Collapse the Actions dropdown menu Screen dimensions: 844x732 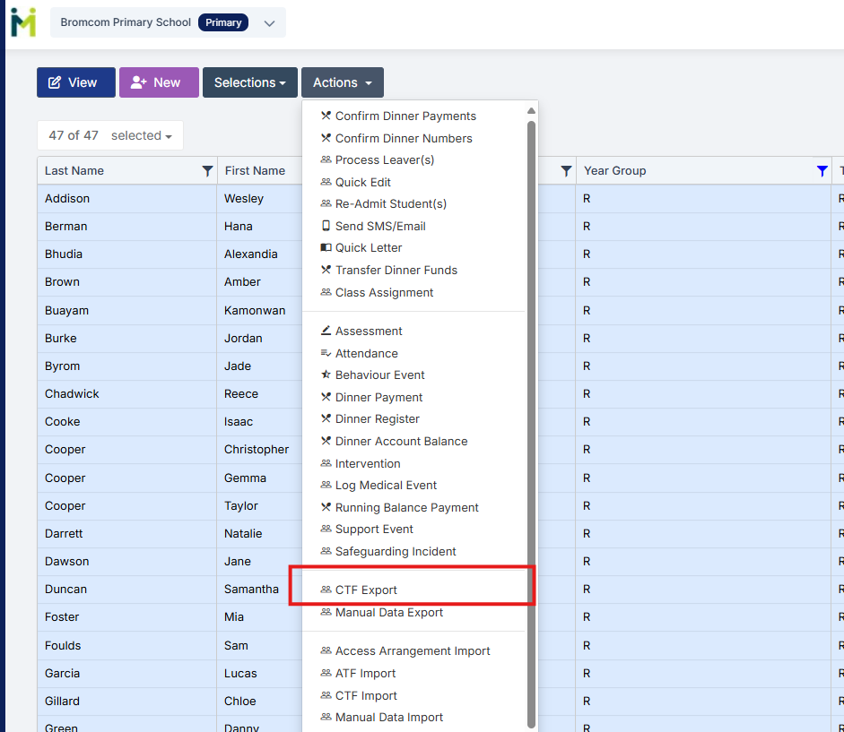(342, 82)
